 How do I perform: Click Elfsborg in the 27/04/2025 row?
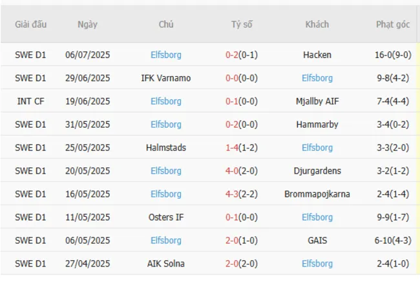click(317, 264)
